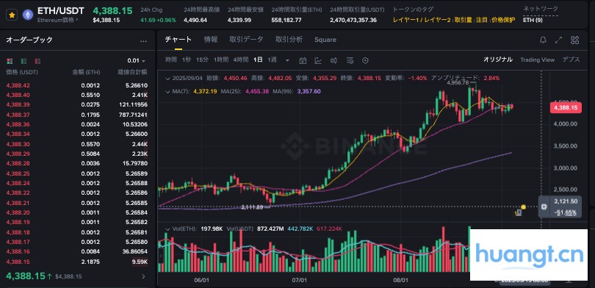Viewport: 595px width, 288px height.
Task: Switch chart to デプス view
Action: pos(571,60)
